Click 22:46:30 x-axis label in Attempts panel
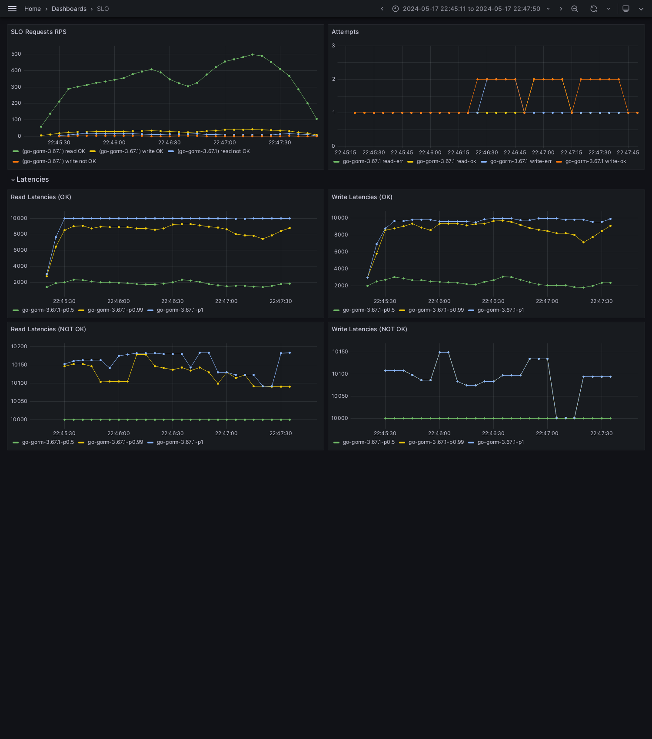 point(486,153)
